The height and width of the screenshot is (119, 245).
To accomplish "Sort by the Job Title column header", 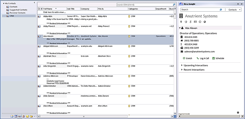I will pos(74,9).
